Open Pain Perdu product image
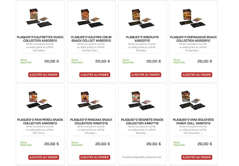Screen dimensions: 239x166 (39, 100)
